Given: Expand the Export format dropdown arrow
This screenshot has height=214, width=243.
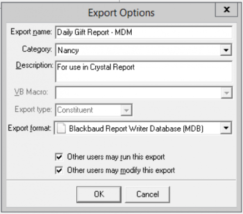Looking at the screenshot, I should (x=226, y=128).
